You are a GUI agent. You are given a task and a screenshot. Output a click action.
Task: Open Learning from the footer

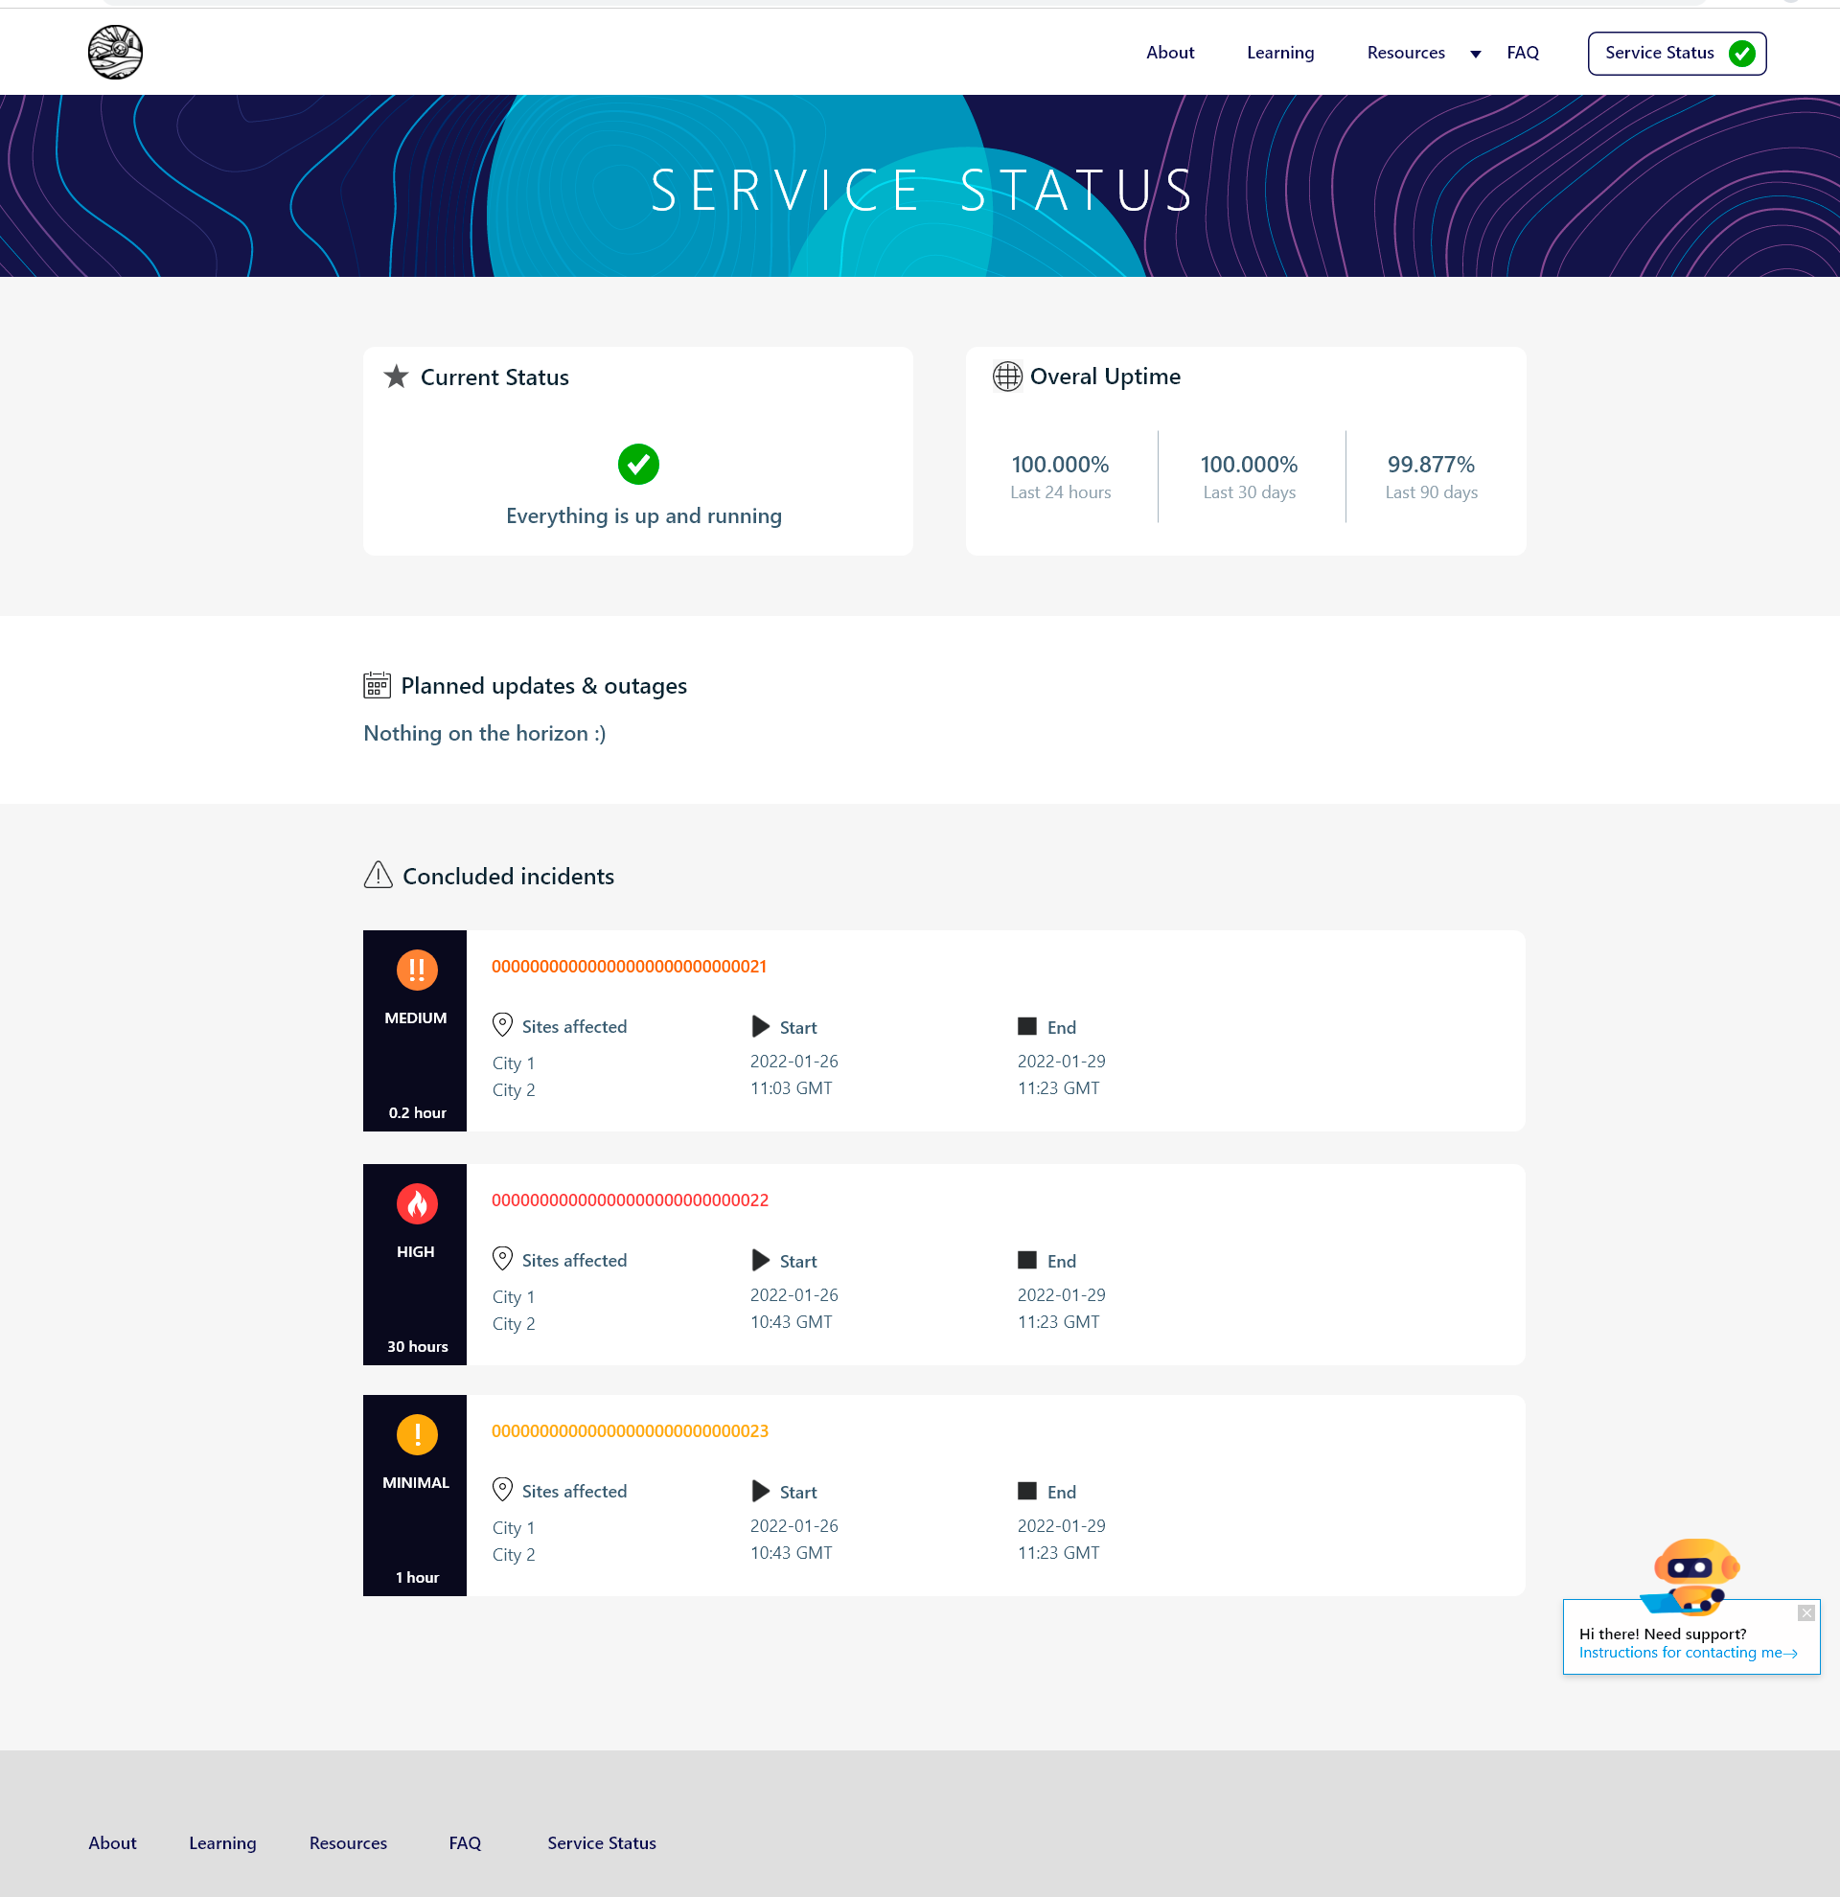[x=221, y=1842]
